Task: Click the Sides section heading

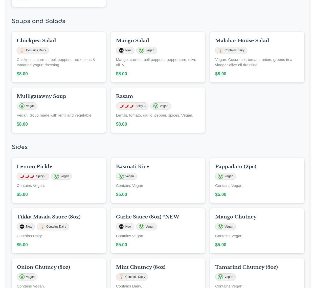Action: point(20,147)
